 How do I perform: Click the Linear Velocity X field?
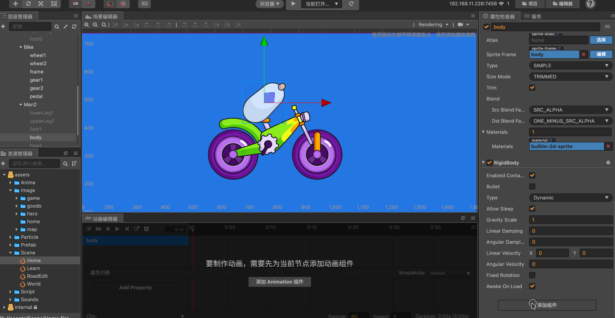(x=552, y=253)
